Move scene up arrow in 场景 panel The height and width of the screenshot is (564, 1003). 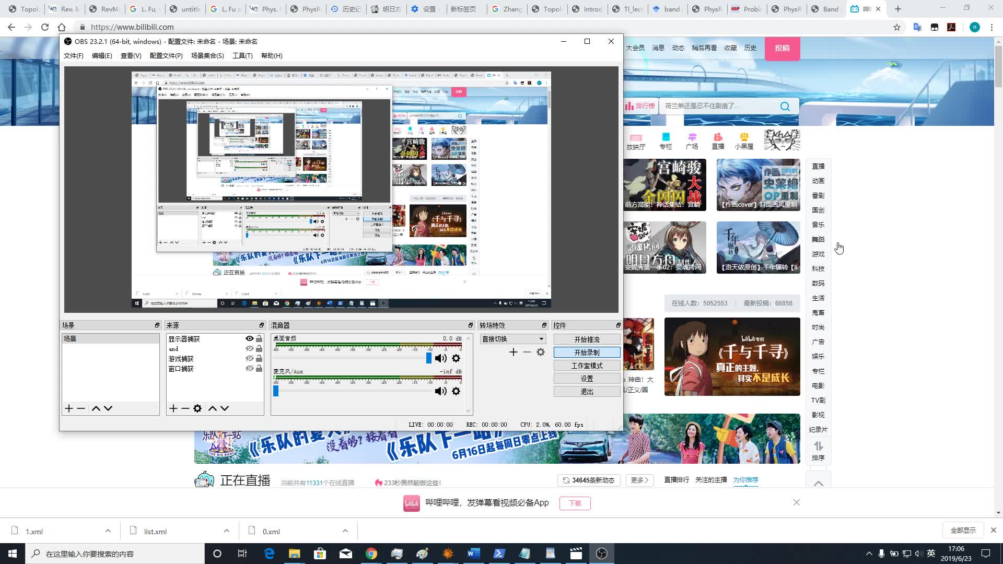point(96,408)
